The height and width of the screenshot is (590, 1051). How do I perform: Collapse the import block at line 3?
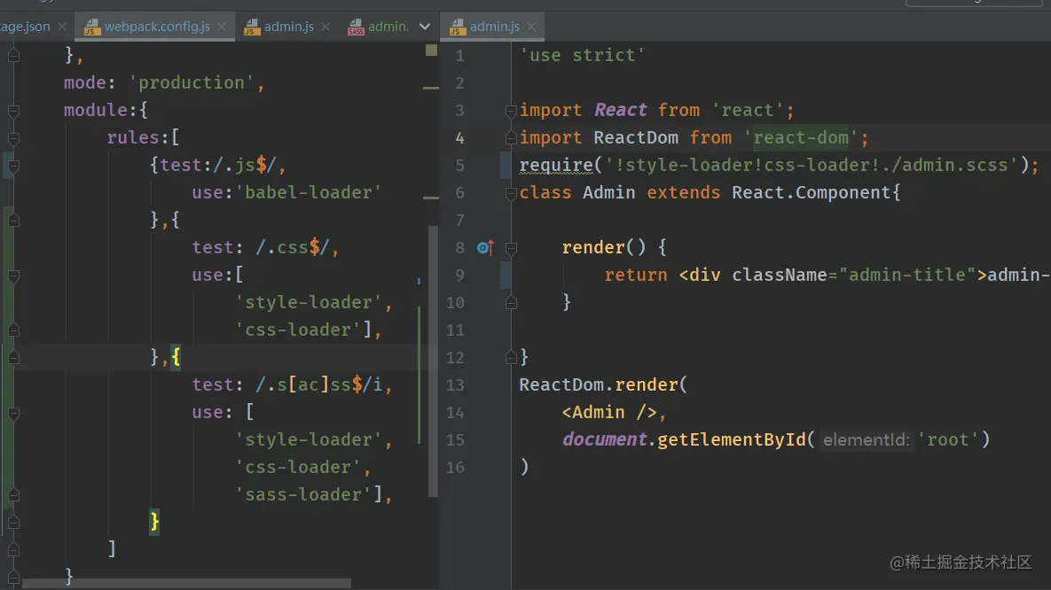pos(511,111)
